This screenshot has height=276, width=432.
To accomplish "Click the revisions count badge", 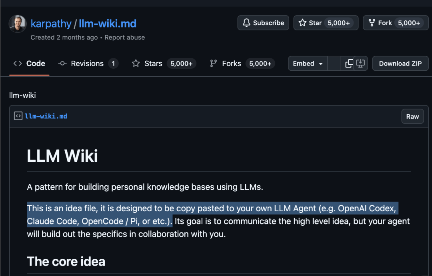I will [x=113, y=64].
